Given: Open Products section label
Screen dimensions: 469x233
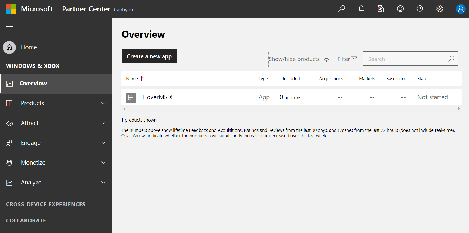Looking at the screenshot, I should click(x=32, y=103).
